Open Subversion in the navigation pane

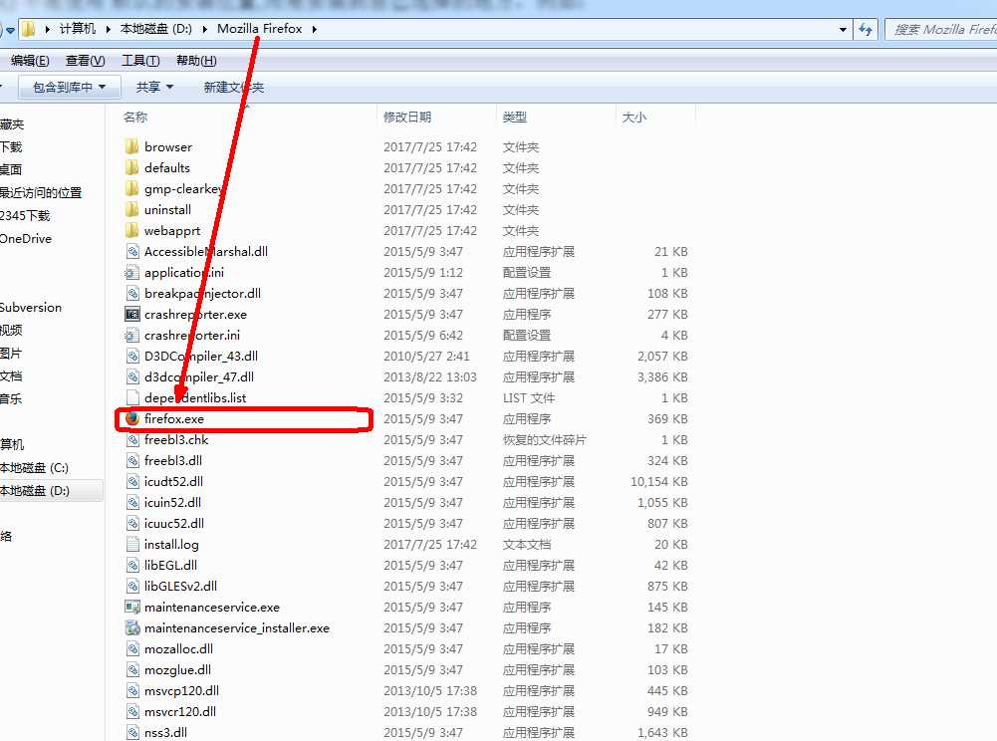click(31, 307)
